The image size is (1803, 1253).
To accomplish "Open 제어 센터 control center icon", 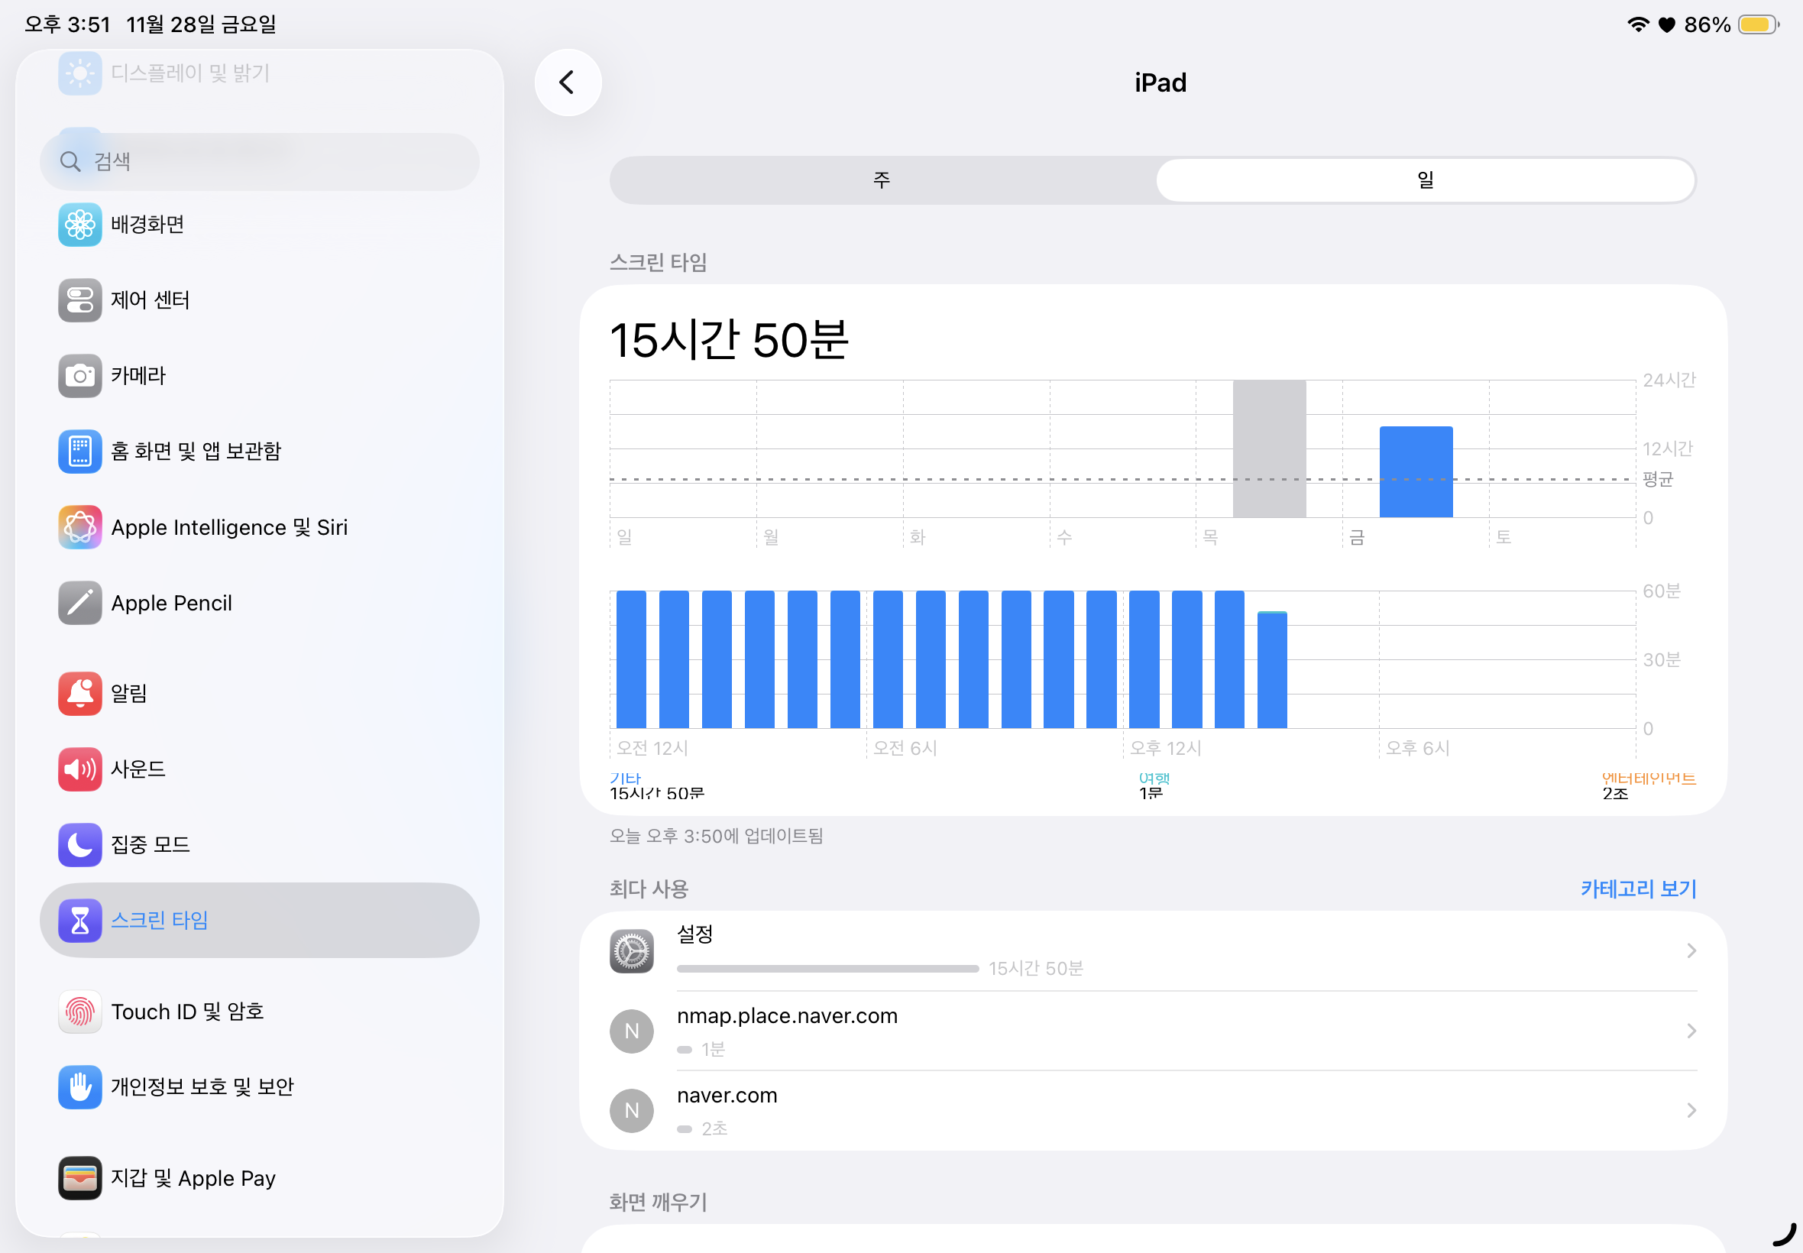I will [x=79, y=300].
